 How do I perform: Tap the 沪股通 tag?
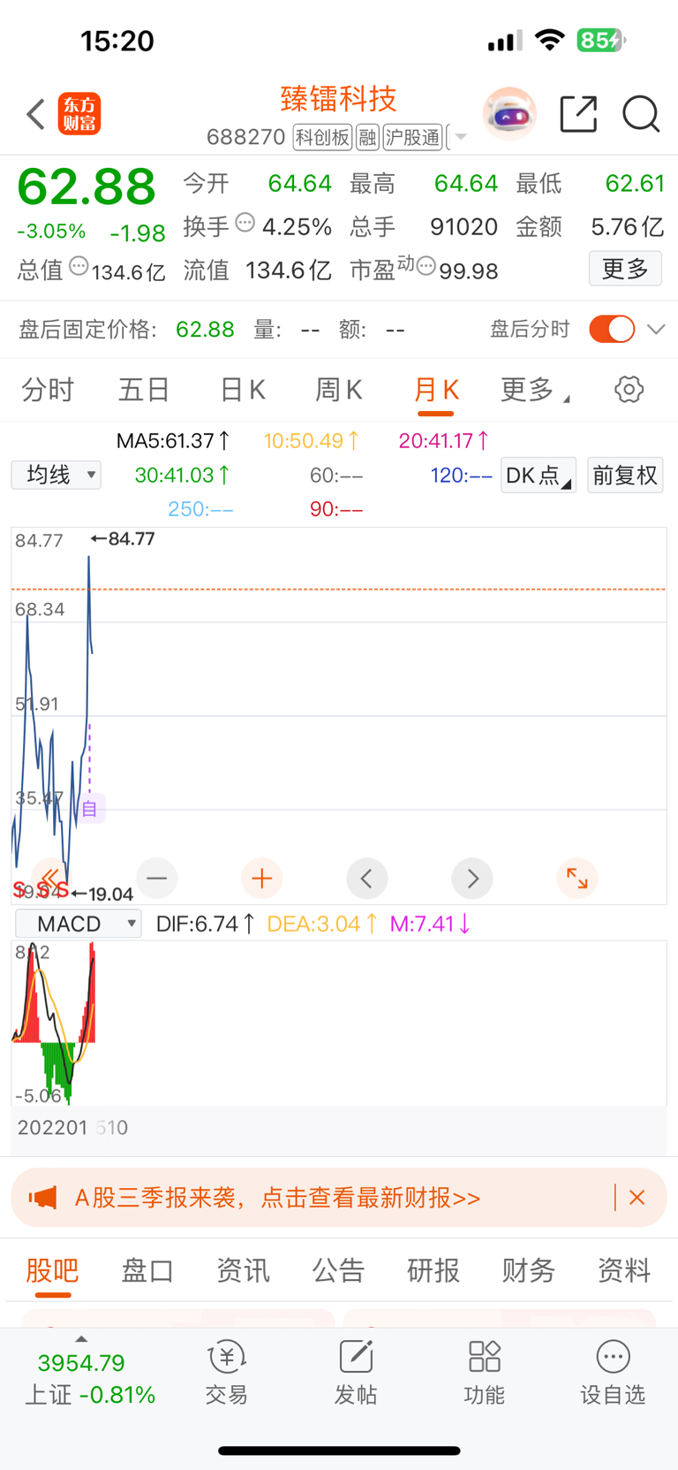(x=412, y=137)
